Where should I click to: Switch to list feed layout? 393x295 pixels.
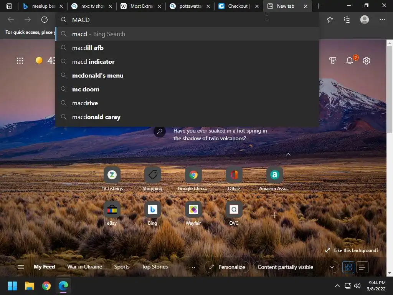tap(362, 267)
